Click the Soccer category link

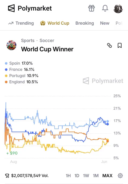[x=47, y=41]
